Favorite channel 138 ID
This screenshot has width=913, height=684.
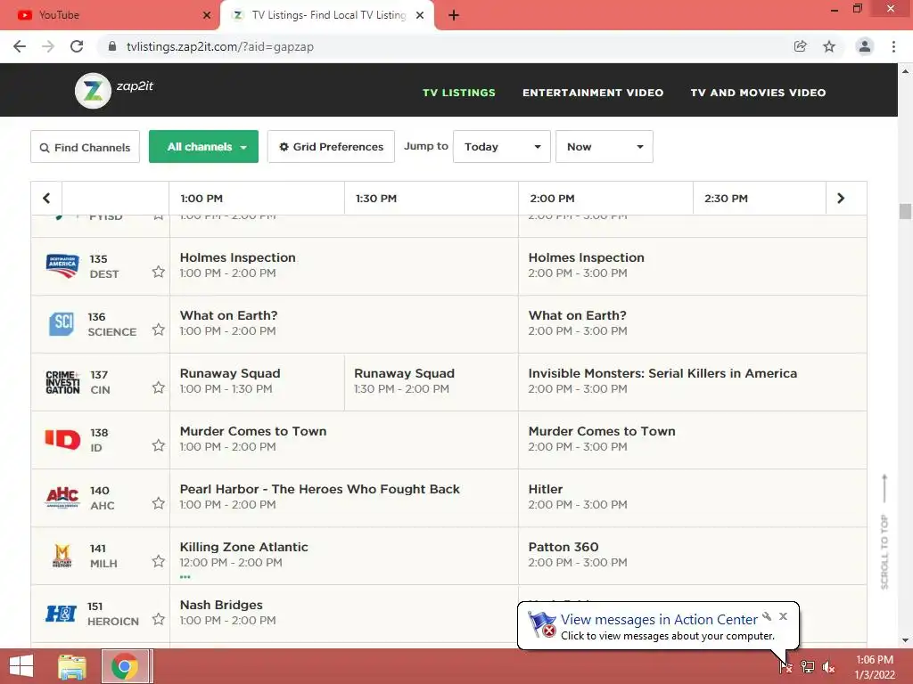point(159,445)
